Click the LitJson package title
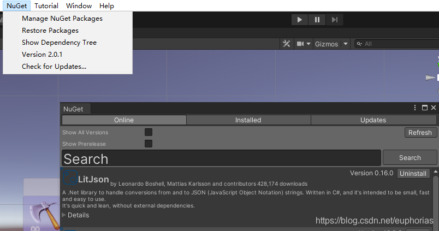This screenshot has width=439, height=231. point(93,179)
